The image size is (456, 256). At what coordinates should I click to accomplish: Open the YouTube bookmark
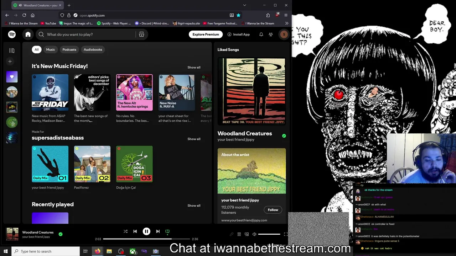[48, 23]
